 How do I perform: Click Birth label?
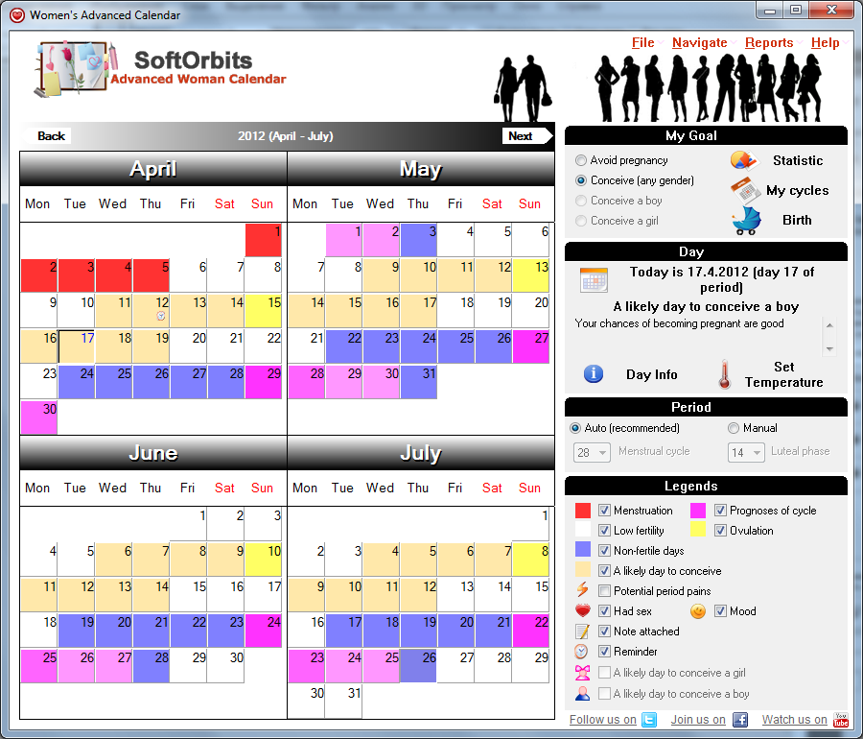[x=797, y=220]
